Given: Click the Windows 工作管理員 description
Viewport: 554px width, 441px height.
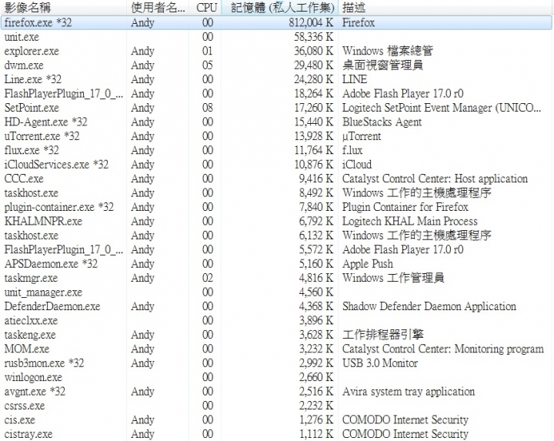Looking at the screenshot, I should pos(393,278).
